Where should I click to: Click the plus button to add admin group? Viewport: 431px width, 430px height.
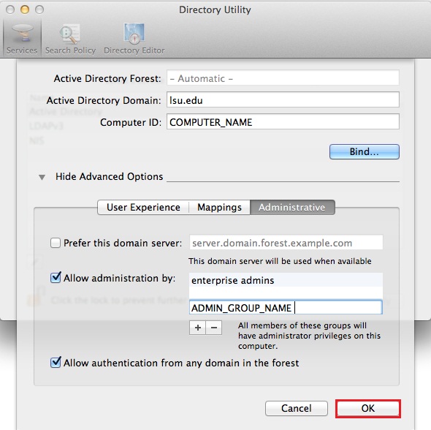198,328
